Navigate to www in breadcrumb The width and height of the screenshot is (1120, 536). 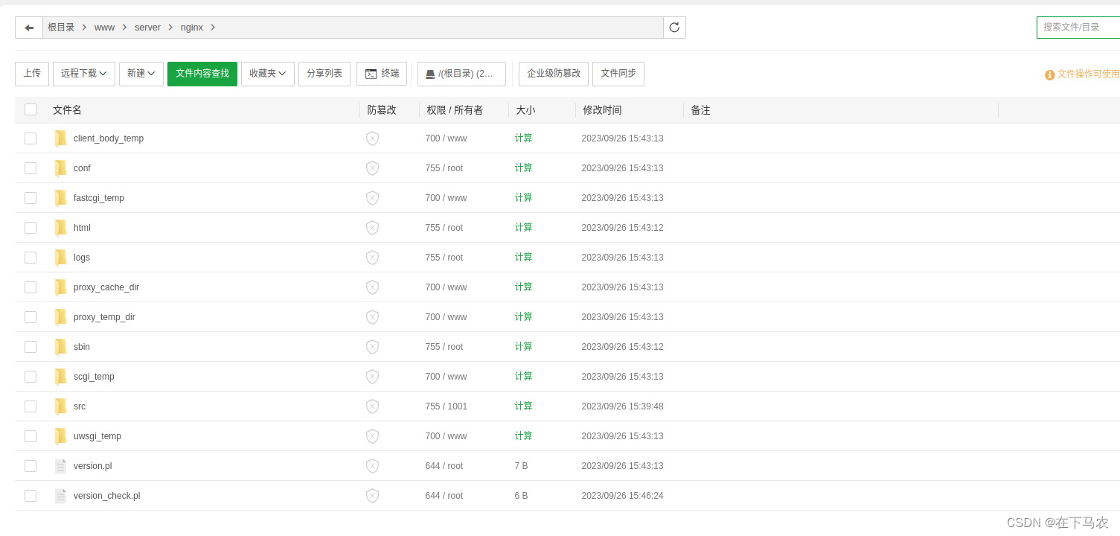click(x=104, y=28)
